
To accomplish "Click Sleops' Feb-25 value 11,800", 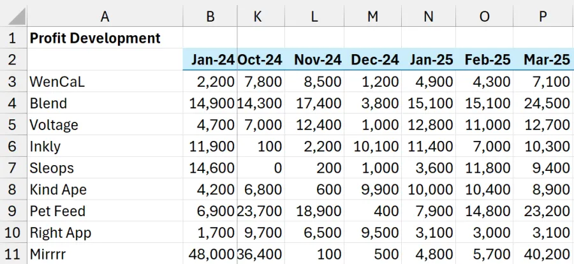I will pyautogui.click(x=485, y=167).
